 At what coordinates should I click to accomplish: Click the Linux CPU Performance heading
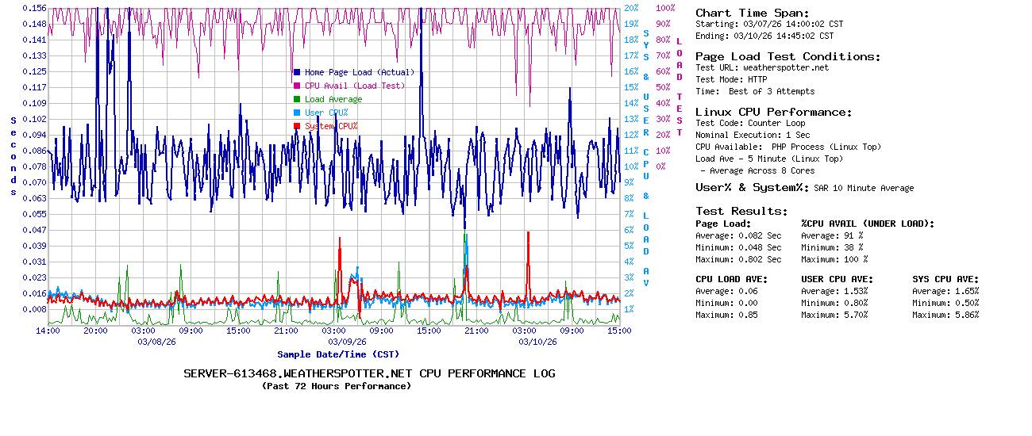tap(773, 112)
